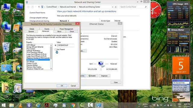Click Property list scroll-down arrow
The image size is (193, 108).
coord(51,69)
